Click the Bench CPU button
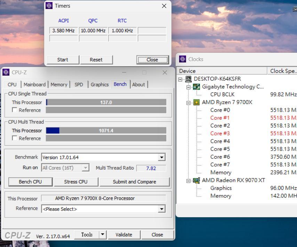297x247 pixels. pos(30,182)
